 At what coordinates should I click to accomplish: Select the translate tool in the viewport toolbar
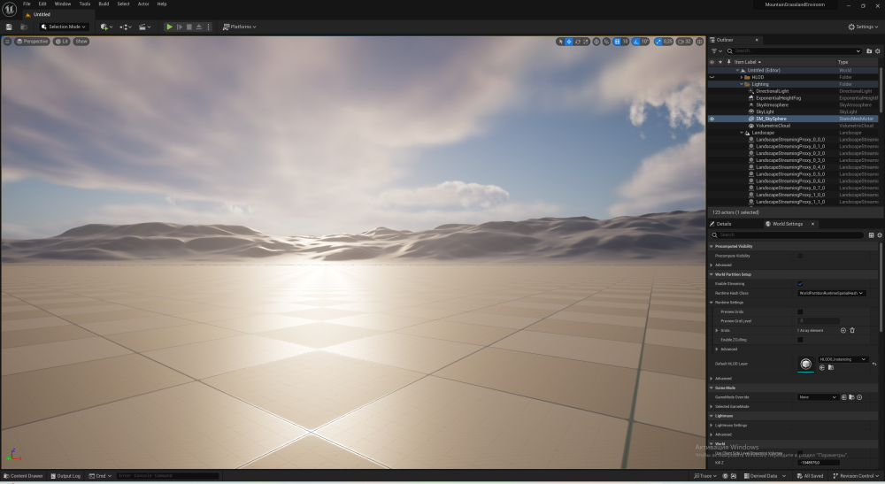569,42
